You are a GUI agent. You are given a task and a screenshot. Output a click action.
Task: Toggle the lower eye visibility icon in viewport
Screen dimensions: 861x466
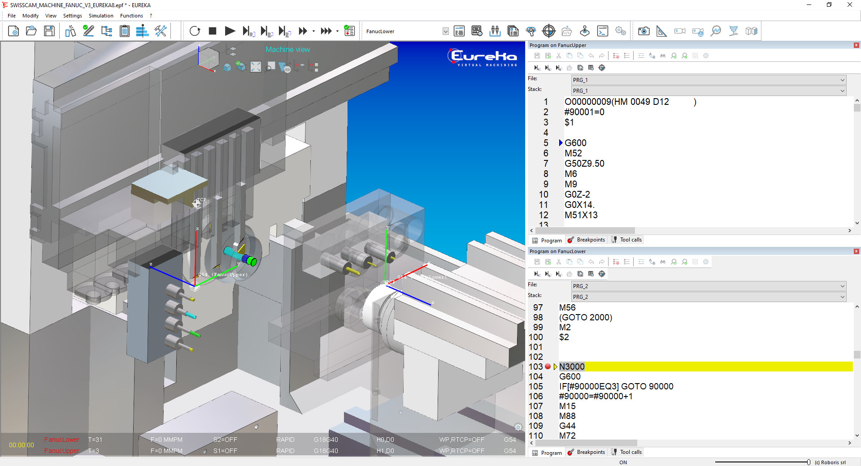(x=233, y=55)
